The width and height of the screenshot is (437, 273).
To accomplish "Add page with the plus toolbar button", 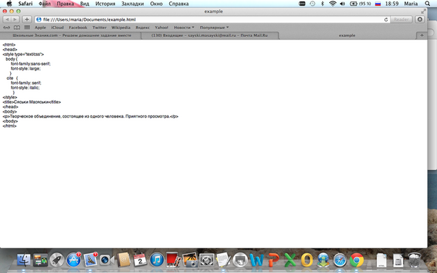I will point(27,20).
